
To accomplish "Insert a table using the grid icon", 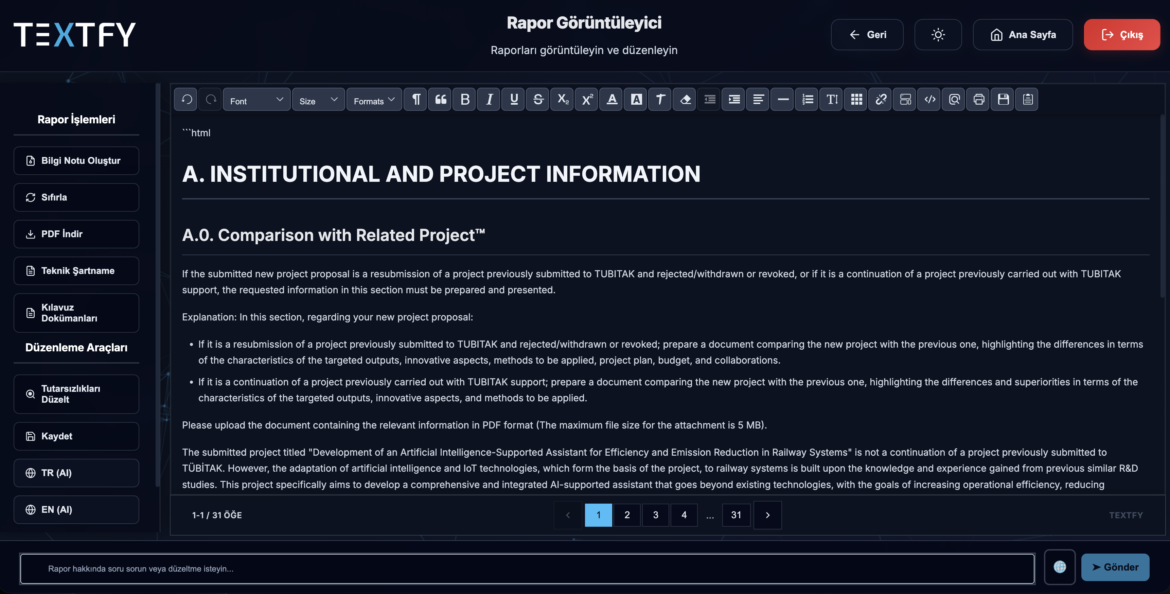I will click(x=856, y=99).
